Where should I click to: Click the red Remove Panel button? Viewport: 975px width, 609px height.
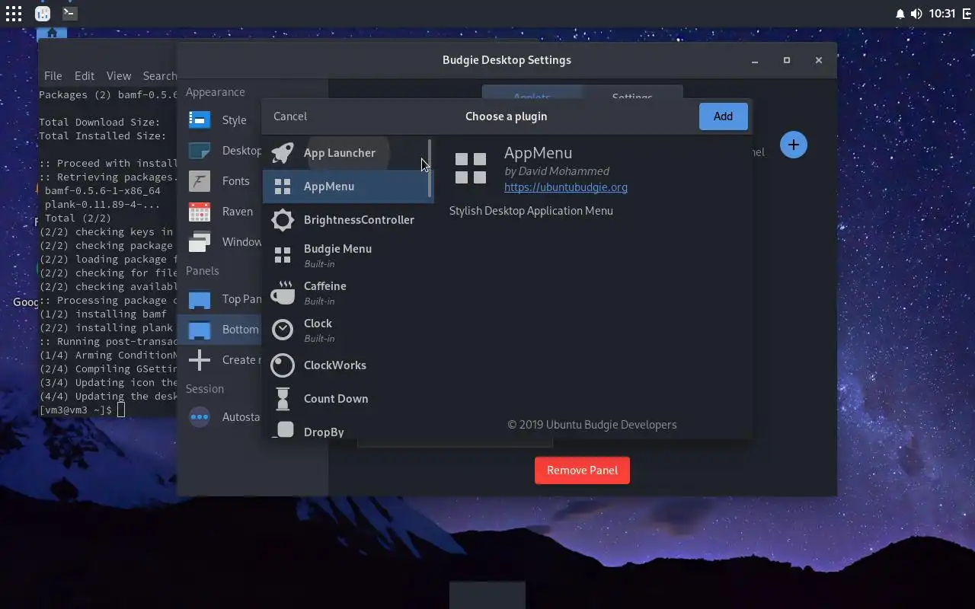click(x=582, y=470)
